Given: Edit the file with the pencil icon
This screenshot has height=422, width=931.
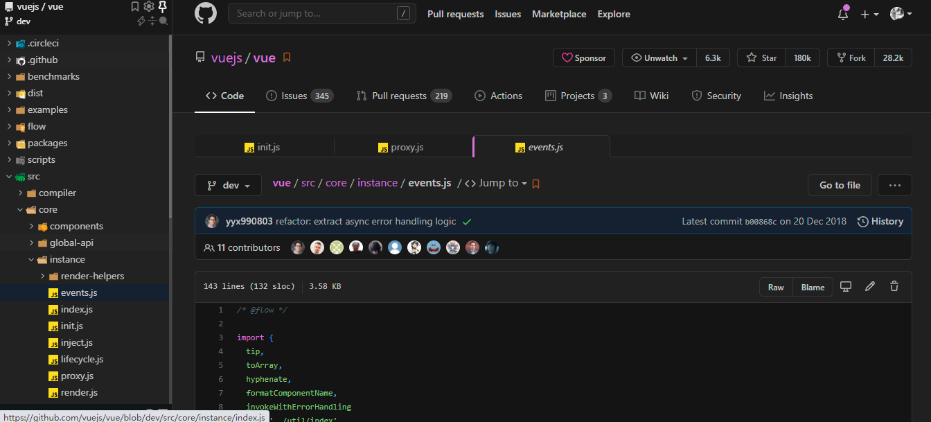Looking at the screenshot, I should pyautogui.click(x=870, y=286).
